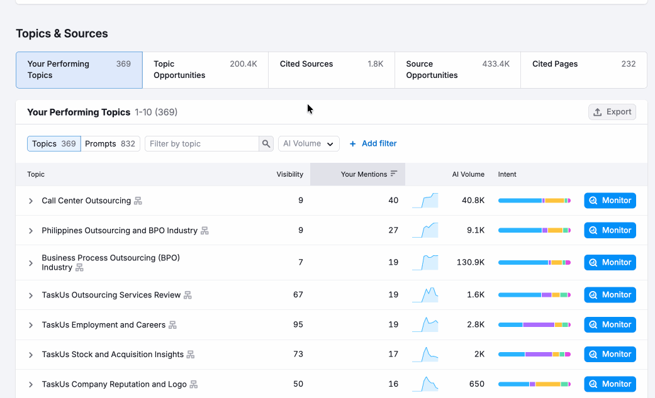This screenshot has width=655, height=398.
Task: Monitor the TaskUs Employment and Careers topic
Action: point(610,324)
